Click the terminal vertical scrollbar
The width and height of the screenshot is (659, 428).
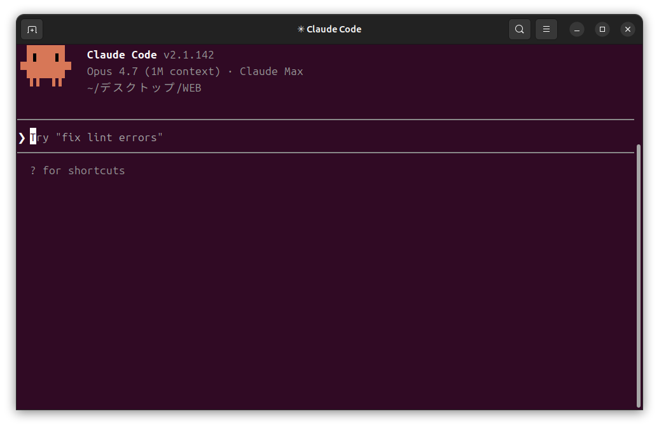pos(639,276)
